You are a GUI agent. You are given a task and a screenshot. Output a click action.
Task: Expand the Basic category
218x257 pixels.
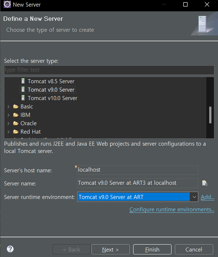point(8,107)
